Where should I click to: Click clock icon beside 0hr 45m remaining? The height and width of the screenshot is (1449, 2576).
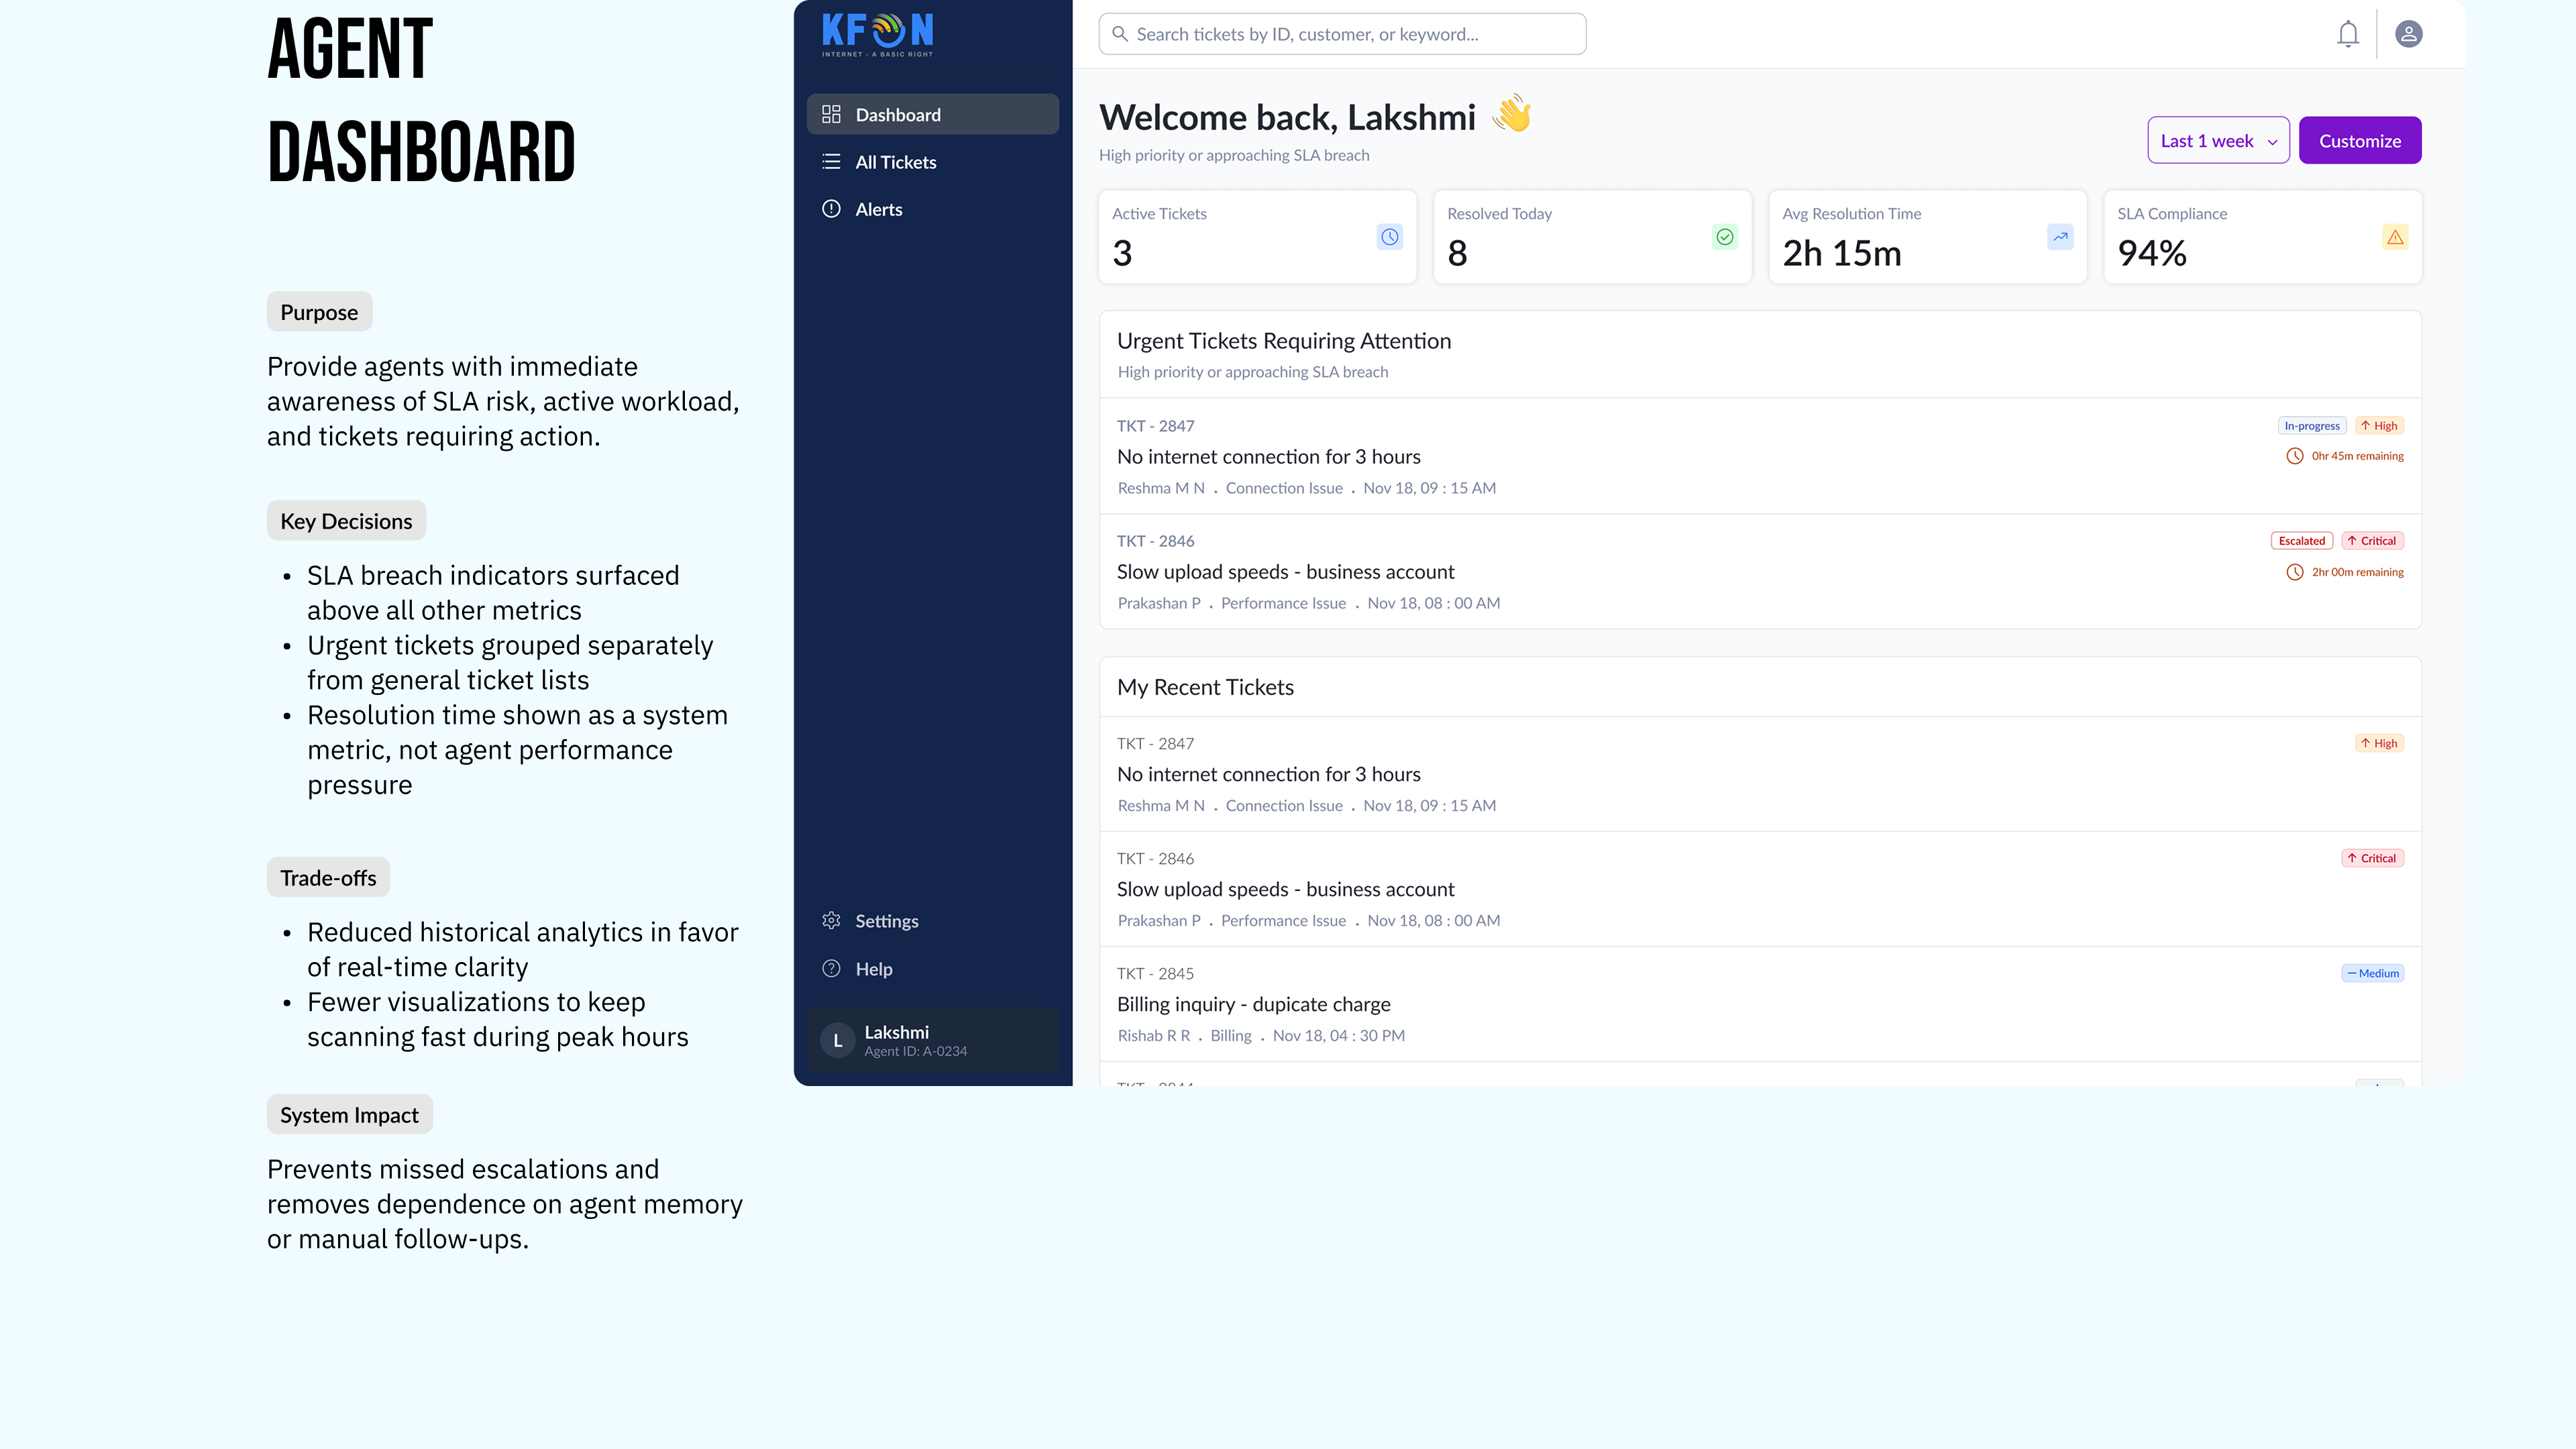[2295, 456]
